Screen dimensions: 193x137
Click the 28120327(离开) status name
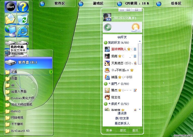125,18
